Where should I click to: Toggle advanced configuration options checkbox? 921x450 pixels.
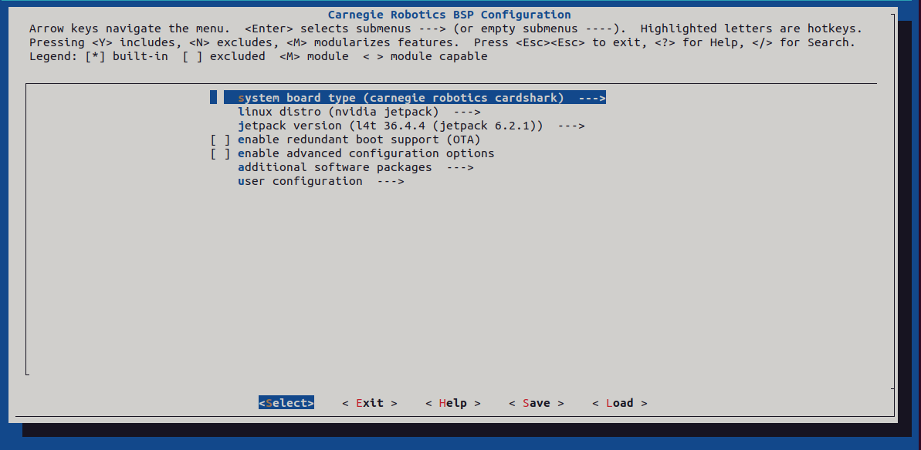(x=220, y=153)
